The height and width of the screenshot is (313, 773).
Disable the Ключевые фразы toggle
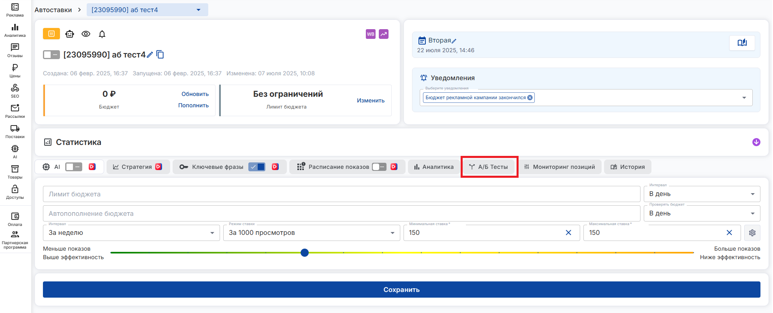pos(257,167)
